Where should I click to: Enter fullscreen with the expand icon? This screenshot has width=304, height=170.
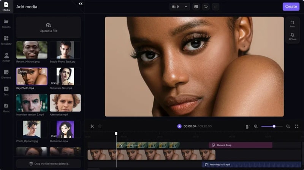296,126
